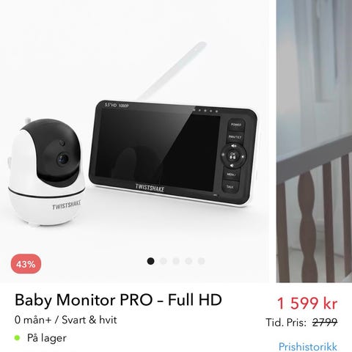Click the POWER button on pictured monitor

(x=236, y=125)
